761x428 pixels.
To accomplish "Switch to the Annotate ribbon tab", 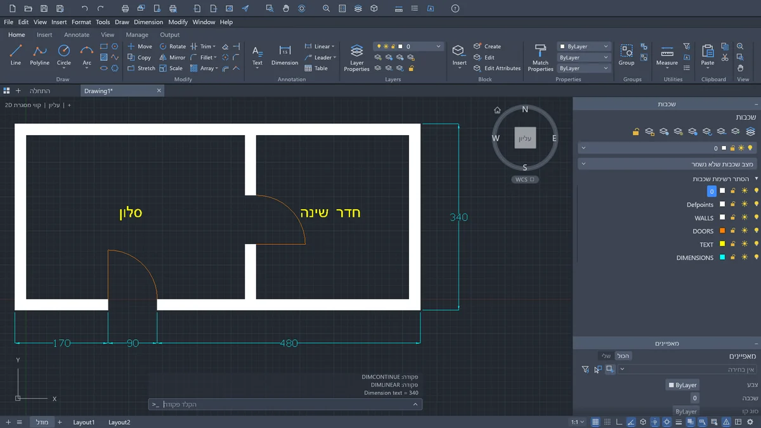I will (x=77, y=35).
